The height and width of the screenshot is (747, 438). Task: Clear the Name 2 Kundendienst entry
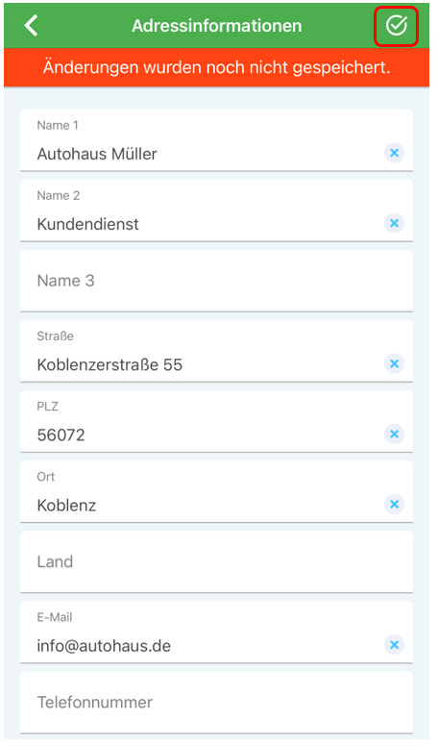click(394, 223)
